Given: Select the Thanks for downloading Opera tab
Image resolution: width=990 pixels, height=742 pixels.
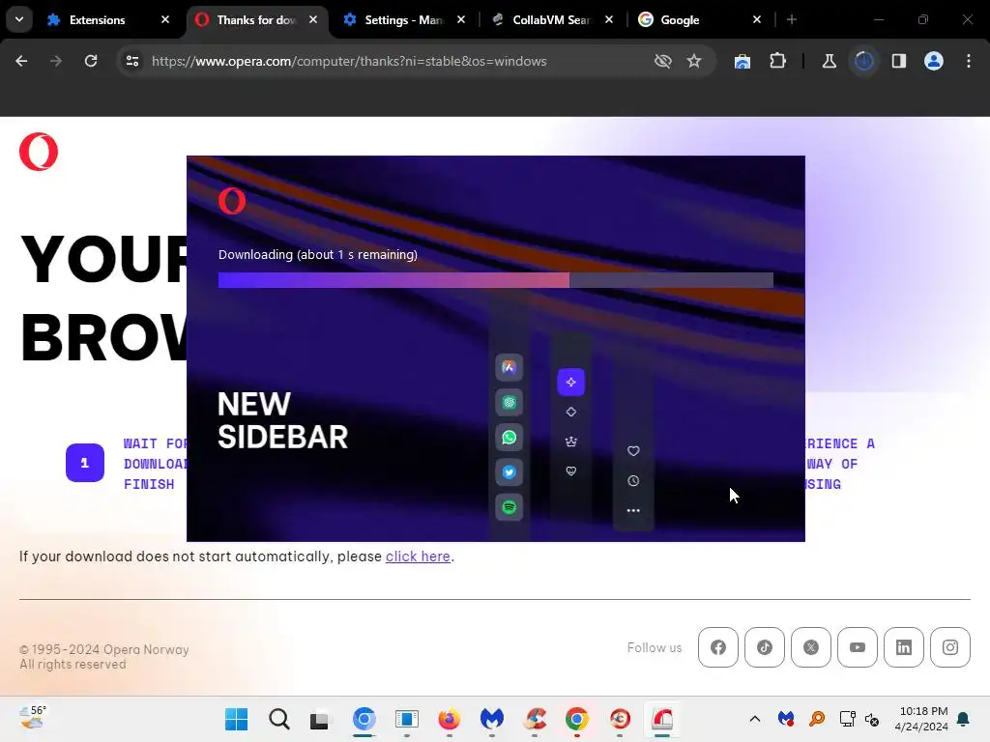Looking at the screenshot, I should coord(256,20).
